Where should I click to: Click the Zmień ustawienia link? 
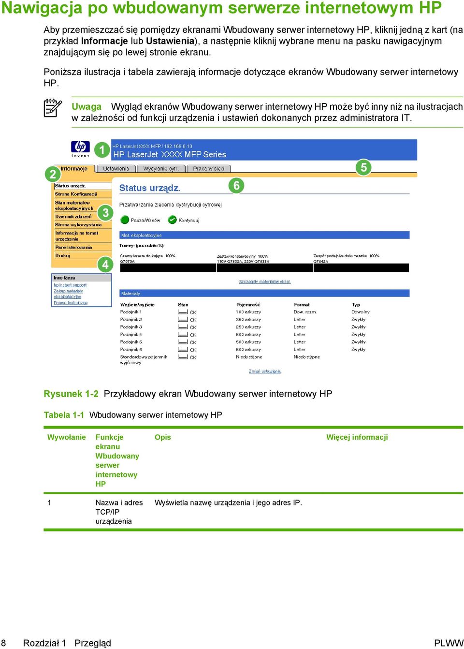(264, 371)
